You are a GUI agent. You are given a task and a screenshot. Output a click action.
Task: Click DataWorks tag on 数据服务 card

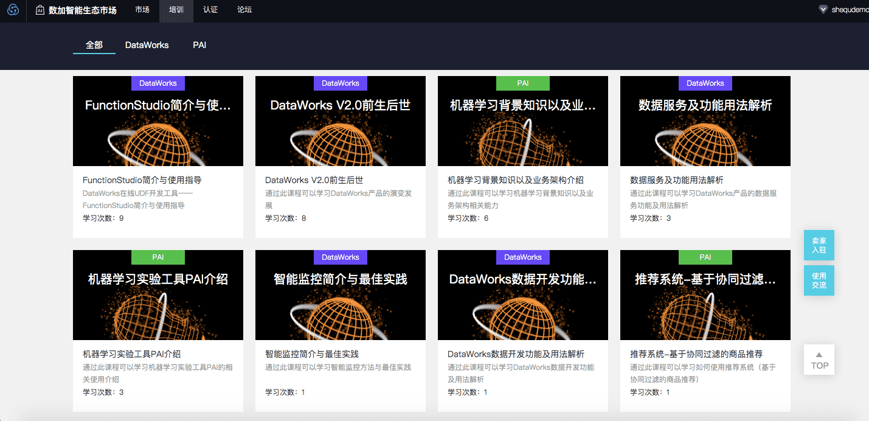click(705, 83)
